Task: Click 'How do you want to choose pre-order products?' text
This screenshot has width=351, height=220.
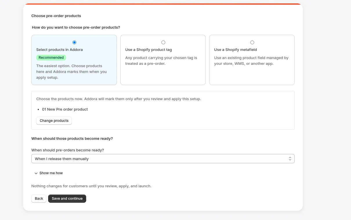Action: click(x=76, y=27)
